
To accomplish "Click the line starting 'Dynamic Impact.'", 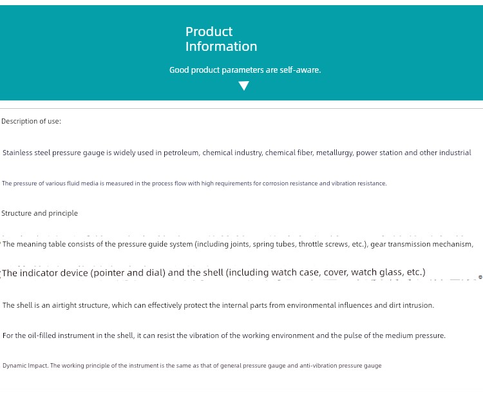I will pyautogui.click(x=192, y=366).
